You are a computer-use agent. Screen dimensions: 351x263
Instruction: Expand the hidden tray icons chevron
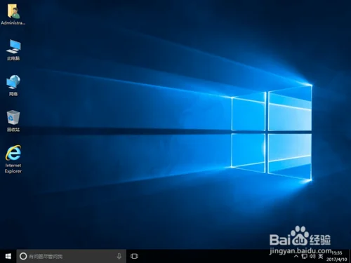tap(296, 257)
